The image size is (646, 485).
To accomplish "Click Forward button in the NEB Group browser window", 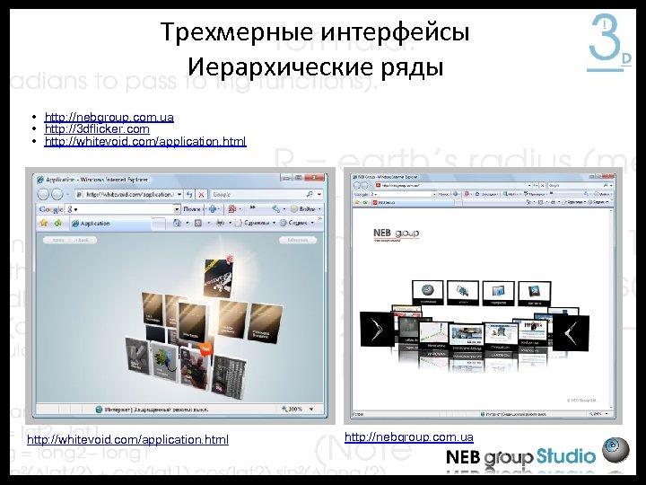I will [365, 186].
